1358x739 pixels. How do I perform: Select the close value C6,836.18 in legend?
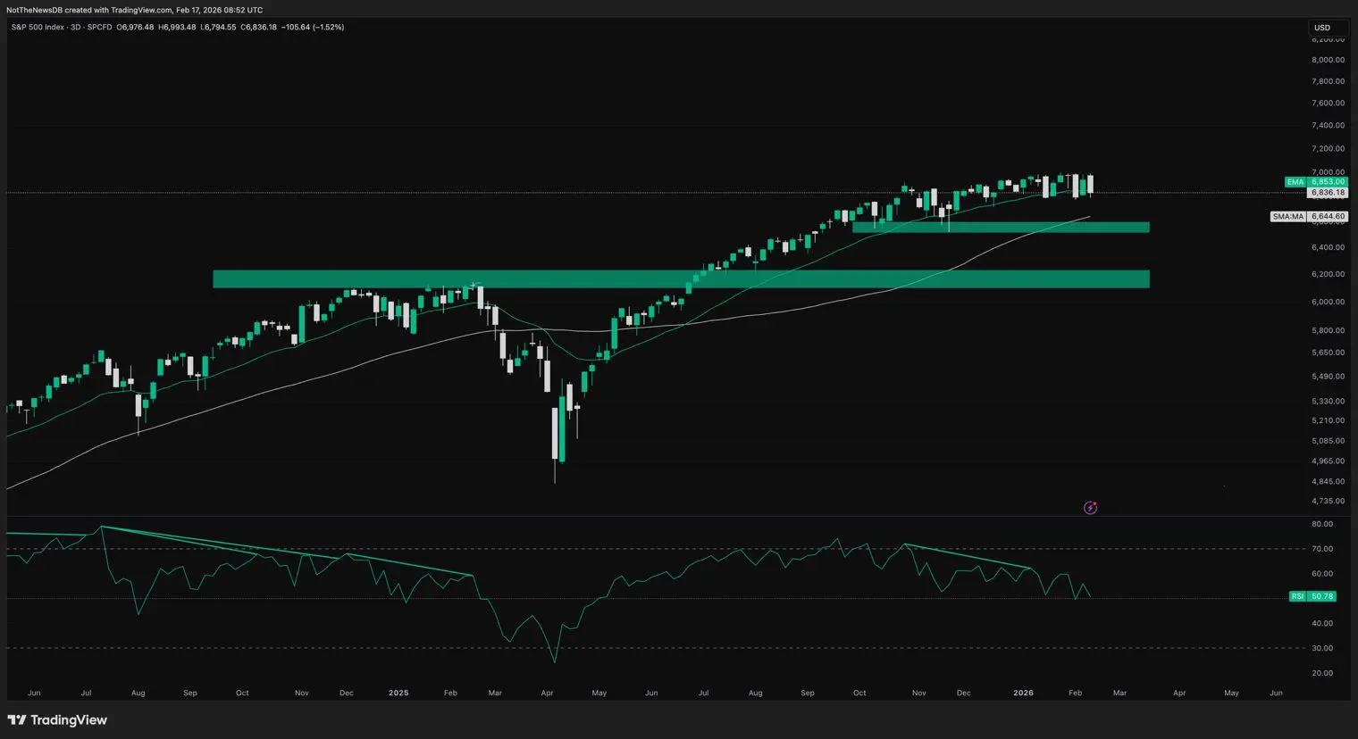[259, 28]
